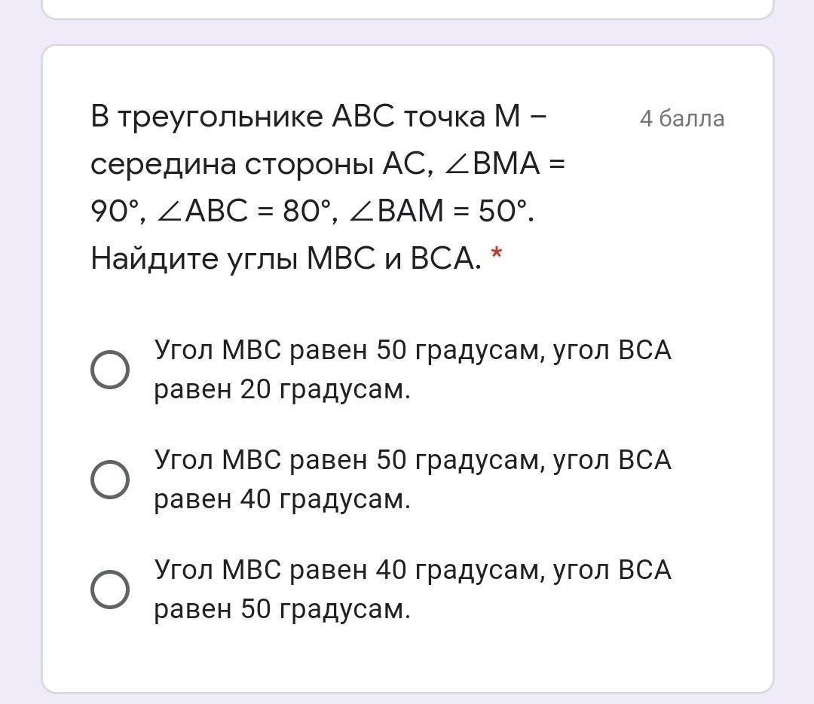The height and width of the screenshot is (704, 814).
Task: Click the '∠BMA =' text in question
Action: click(504, 164)
